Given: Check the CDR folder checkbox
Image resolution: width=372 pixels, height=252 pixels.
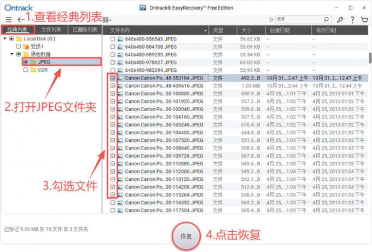Looking at the screenshot, I should point(25,70).
